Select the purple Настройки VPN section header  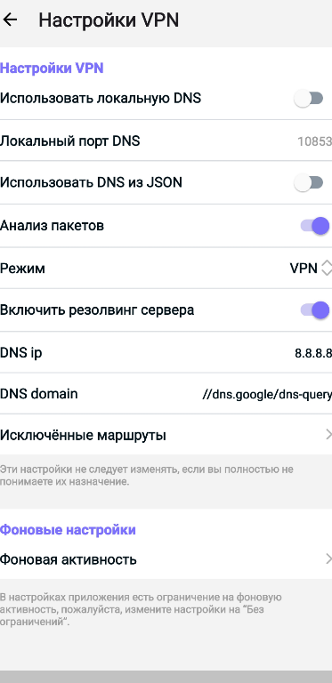pos(52,68)
